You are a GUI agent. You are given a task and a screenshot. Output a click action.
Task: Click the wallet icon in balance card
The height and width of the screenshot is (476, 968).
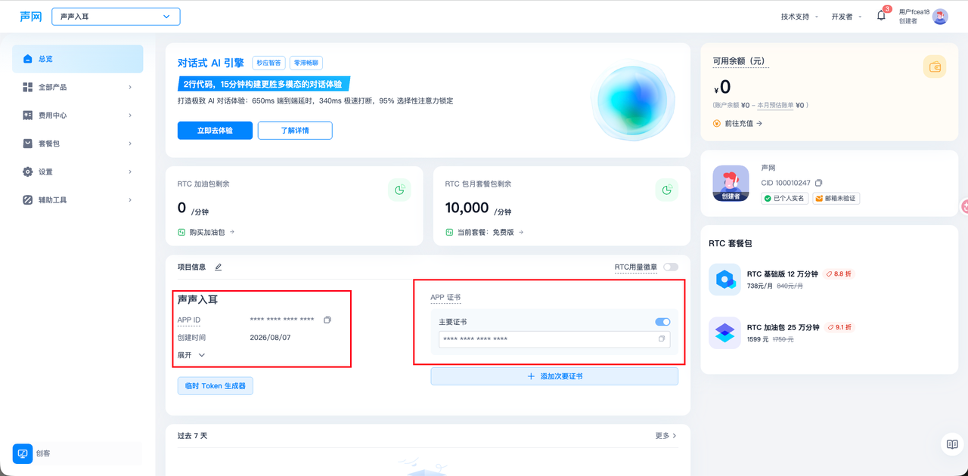(x=935, y=67)
